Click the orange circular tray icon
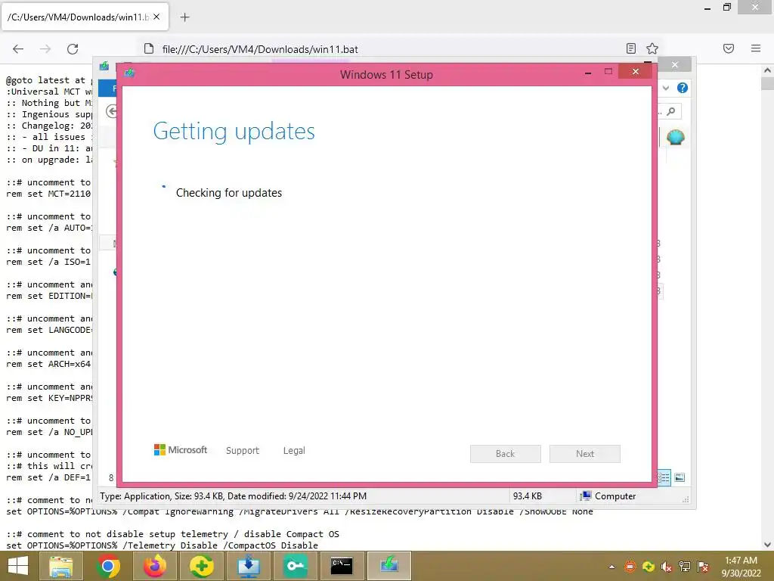774x581 pixels. pos(630,567)
